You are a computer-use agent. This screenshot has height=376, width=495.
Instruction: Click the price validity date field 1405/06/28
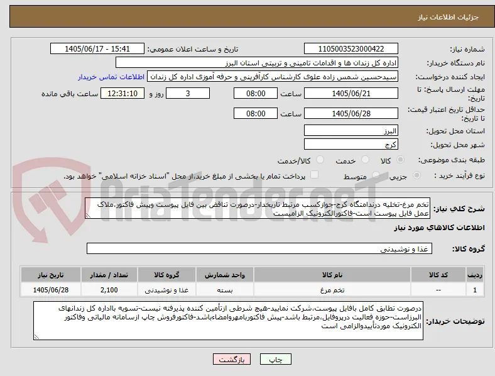pyautogui.click(x=351, y=113)
